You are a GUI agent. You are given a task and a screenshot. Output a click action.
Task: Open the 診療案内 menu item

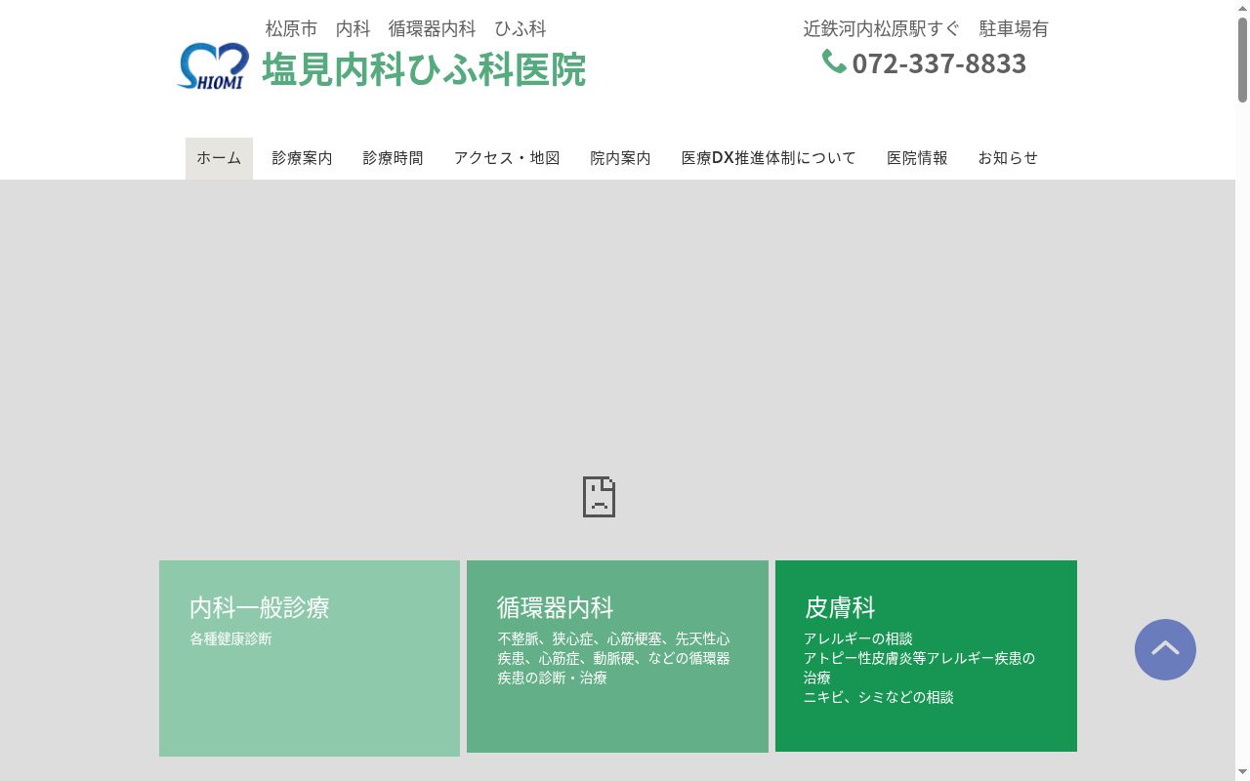tap(302, 158)
